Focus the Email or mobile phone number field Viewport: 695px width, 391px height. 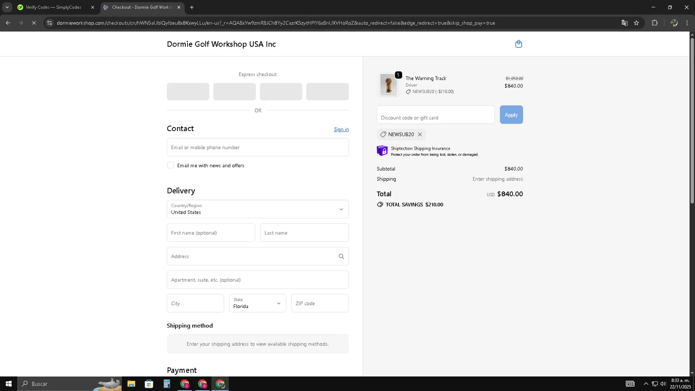point(258,147)
